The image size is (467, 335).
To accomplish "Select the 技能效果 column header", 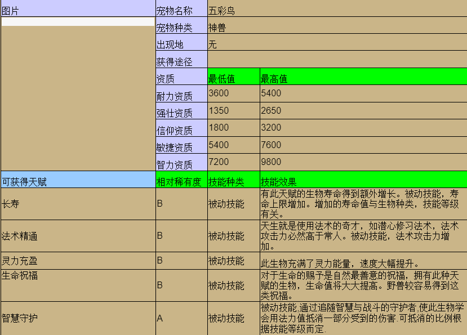I will (x=363, y=181).
